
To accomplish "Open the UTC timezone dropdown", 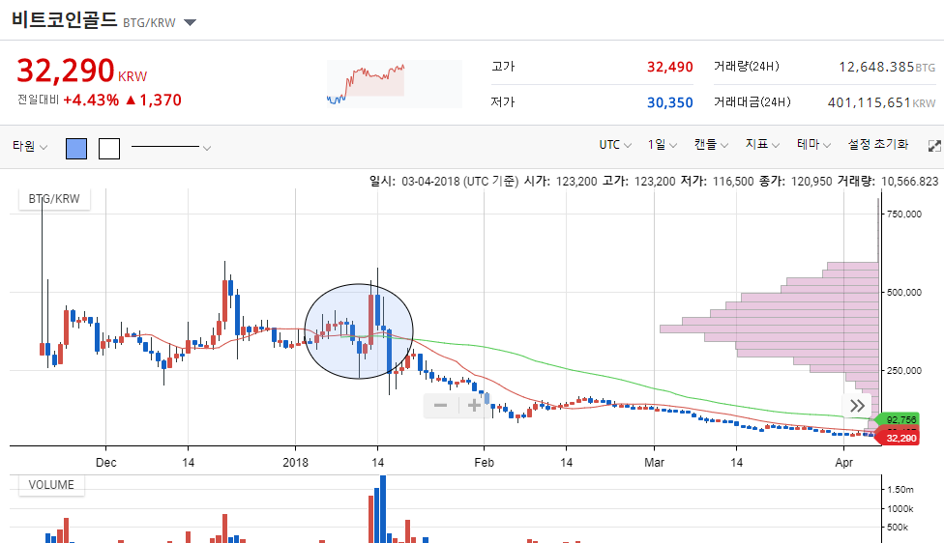I will [x=615, y=145].
